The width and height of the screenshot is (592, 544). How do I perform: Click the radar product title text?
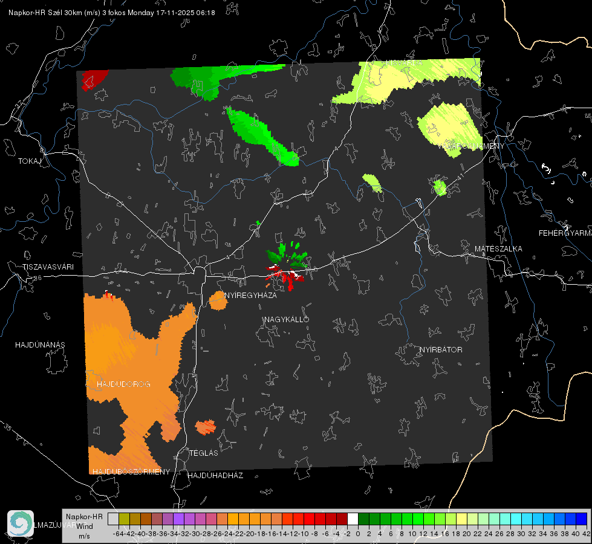tap(112, 13)
